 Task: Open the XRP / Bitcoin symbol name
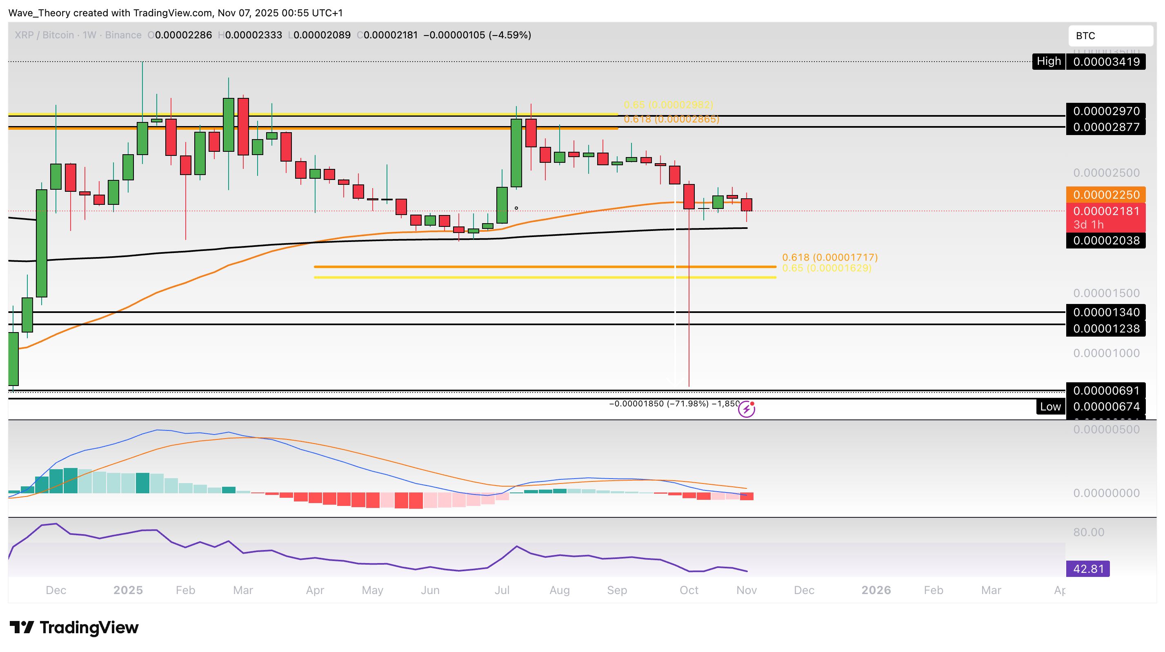click(44, 35)
